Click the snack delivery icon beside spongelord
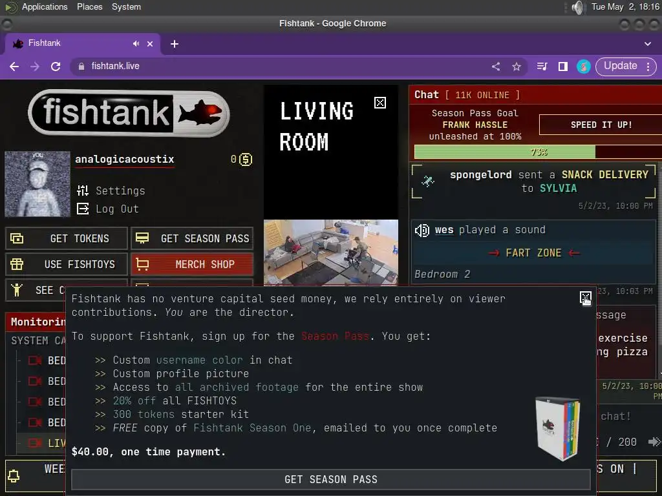This screenshot has height=496, width=662. [x=428, y=181]
